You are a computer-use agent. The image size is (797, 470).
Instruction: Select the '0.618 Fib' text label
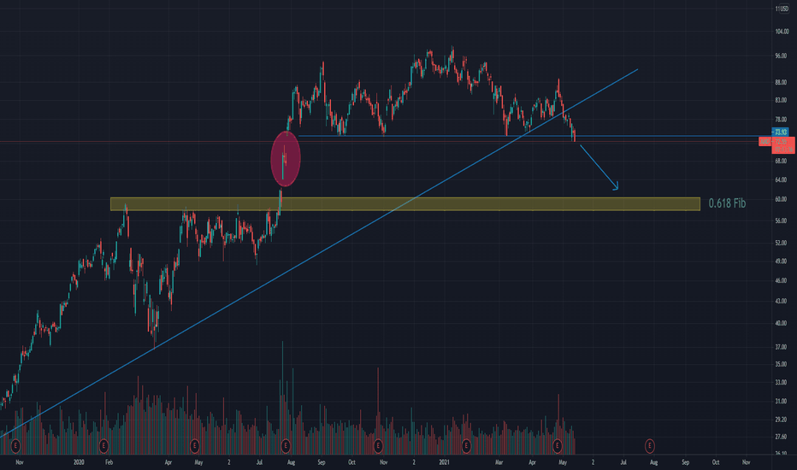tap(728, 203)
